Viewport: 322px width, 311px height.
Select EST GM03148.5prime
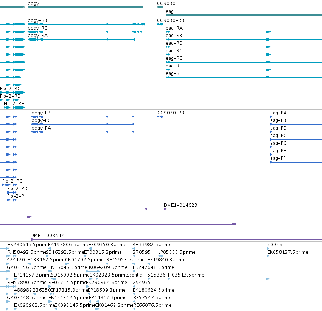(x=26, y=298)
